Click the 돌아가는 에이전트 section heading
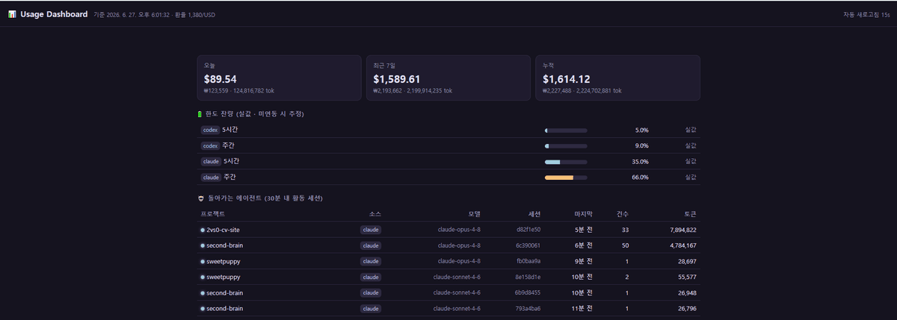The height and width of the screenshot is (320, 897). tap(265, 198)
